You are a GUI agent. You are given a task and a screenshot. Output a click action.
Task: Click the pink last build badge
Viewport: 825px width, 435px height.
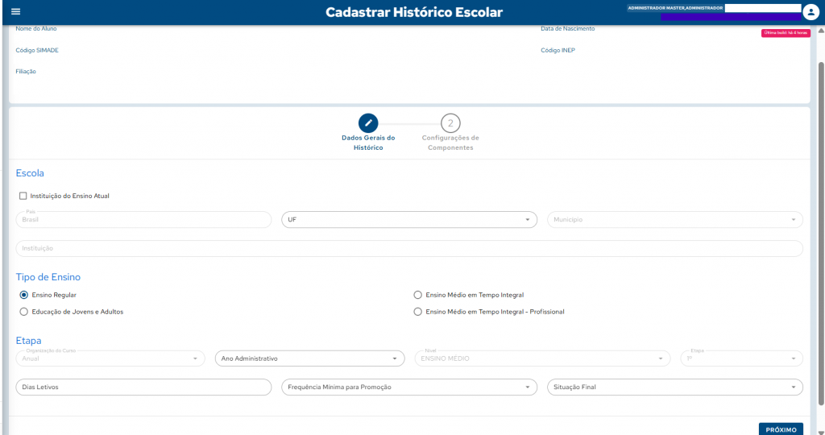786,33
